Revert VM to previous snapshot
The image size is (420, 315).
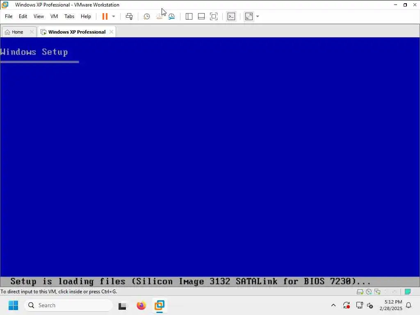(159, 16)
